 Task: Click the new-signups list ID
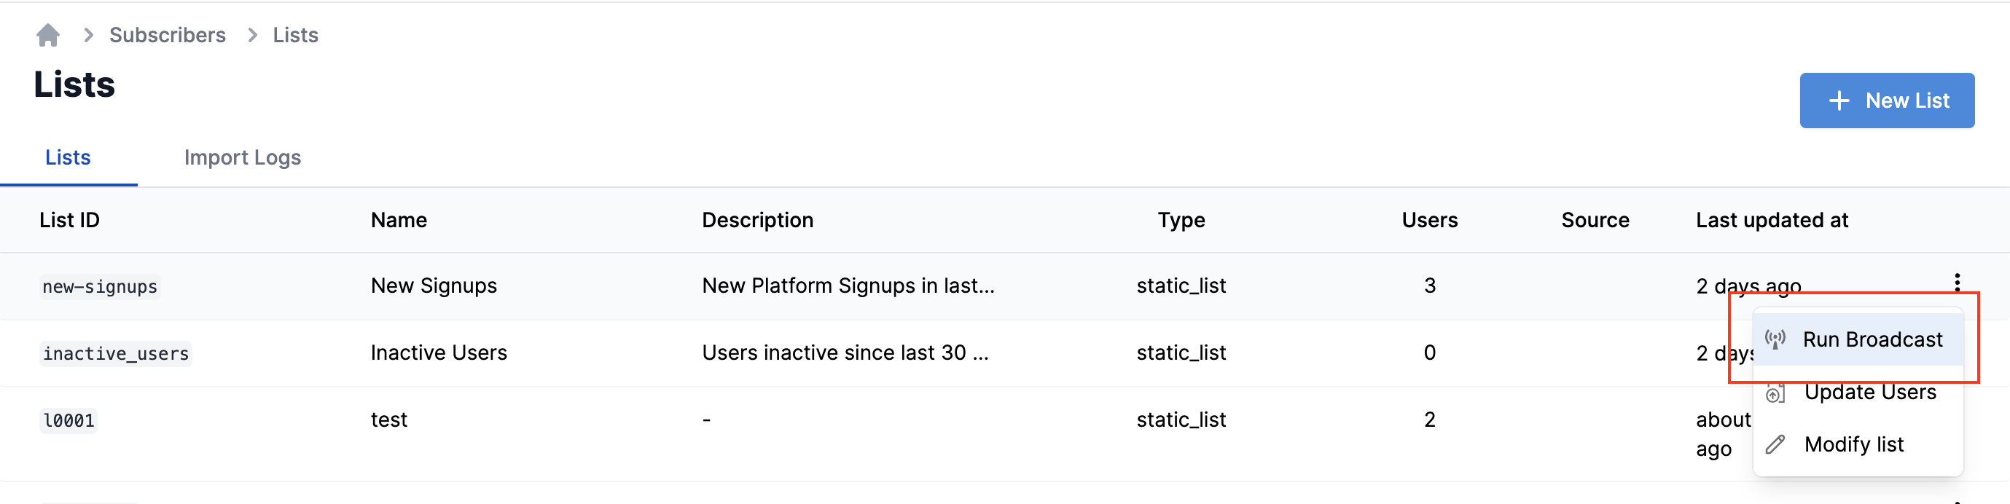pos(100,287)
